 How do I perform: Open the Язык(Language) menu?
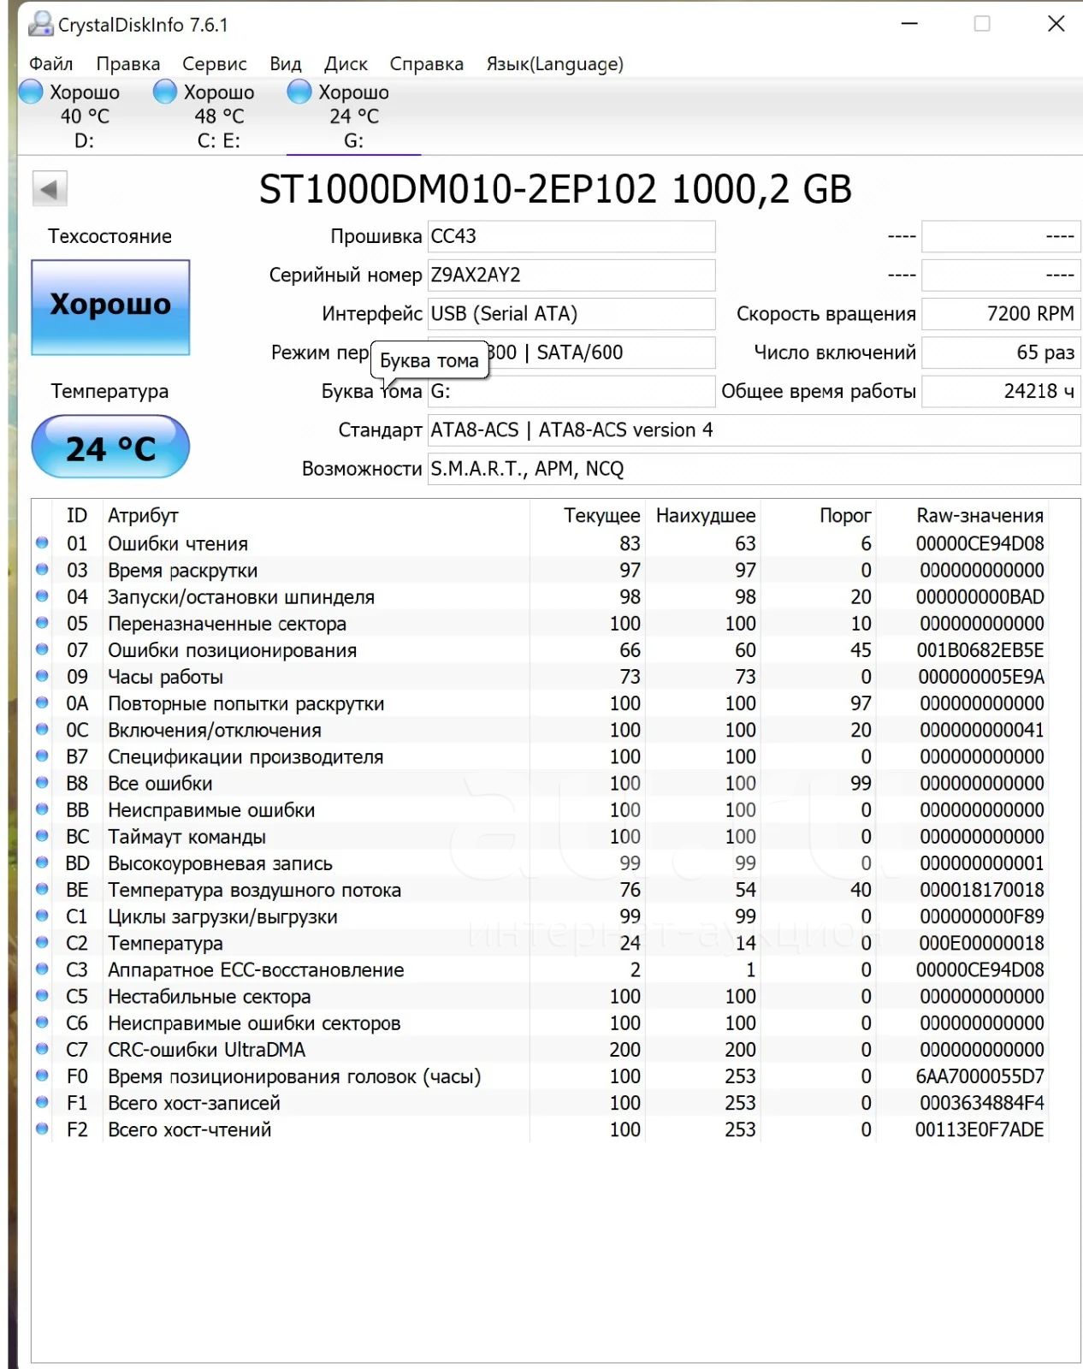point(554,64)
